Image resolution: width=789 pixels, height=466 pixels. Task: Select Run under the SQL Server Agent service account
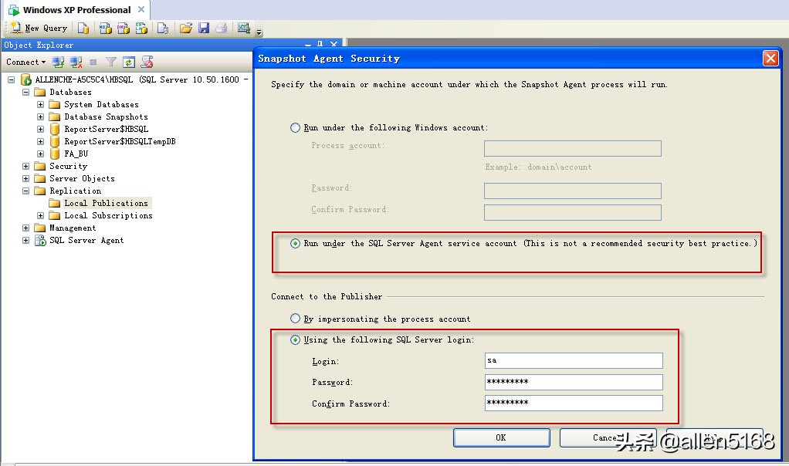click(x=295, y=243)
